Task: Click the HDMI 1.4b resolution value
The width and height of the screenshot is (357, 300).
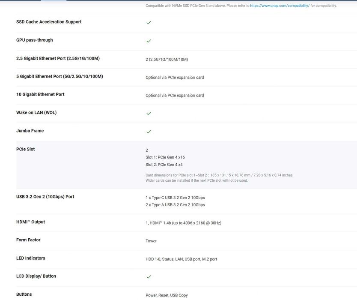Action: [183, 223]
